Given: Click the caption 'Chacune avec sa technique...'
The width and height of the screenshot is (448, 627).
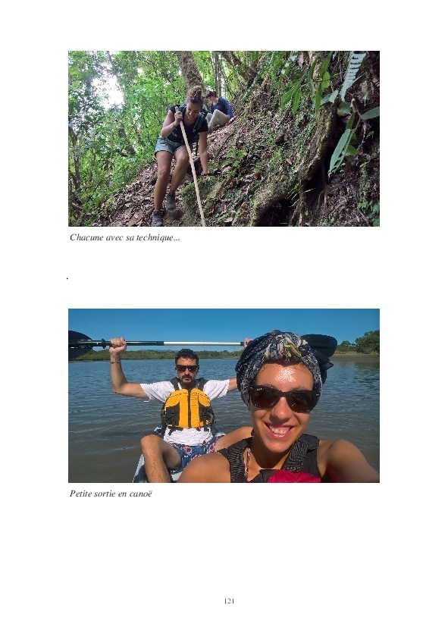Looking at the screenshot, I should [124, 237].
